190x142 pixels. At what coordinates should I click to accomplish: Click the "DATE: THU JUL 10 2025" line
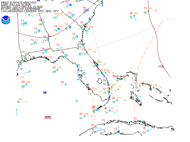[x=16, y=5]
